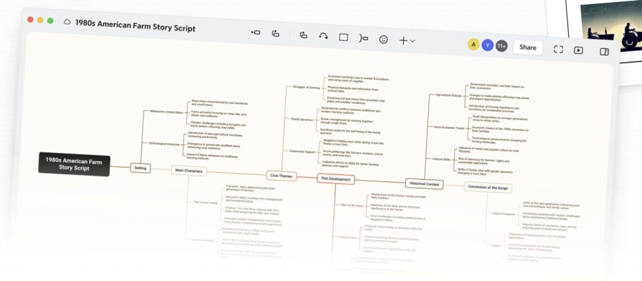
Task: Click the Agricultural Policies subtopic
Action: (449, 95)
